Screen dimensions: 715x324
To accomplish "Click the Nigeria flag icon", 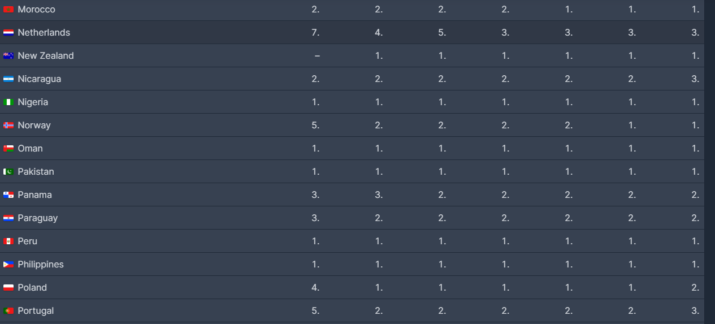I will click(8, 102).
